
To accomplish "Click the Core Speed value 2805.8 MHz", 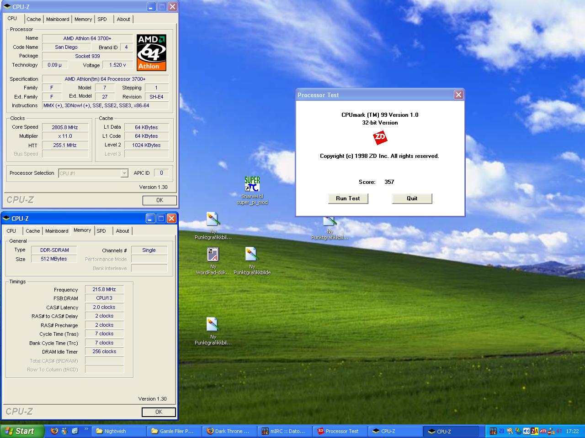I will [65, 127].
